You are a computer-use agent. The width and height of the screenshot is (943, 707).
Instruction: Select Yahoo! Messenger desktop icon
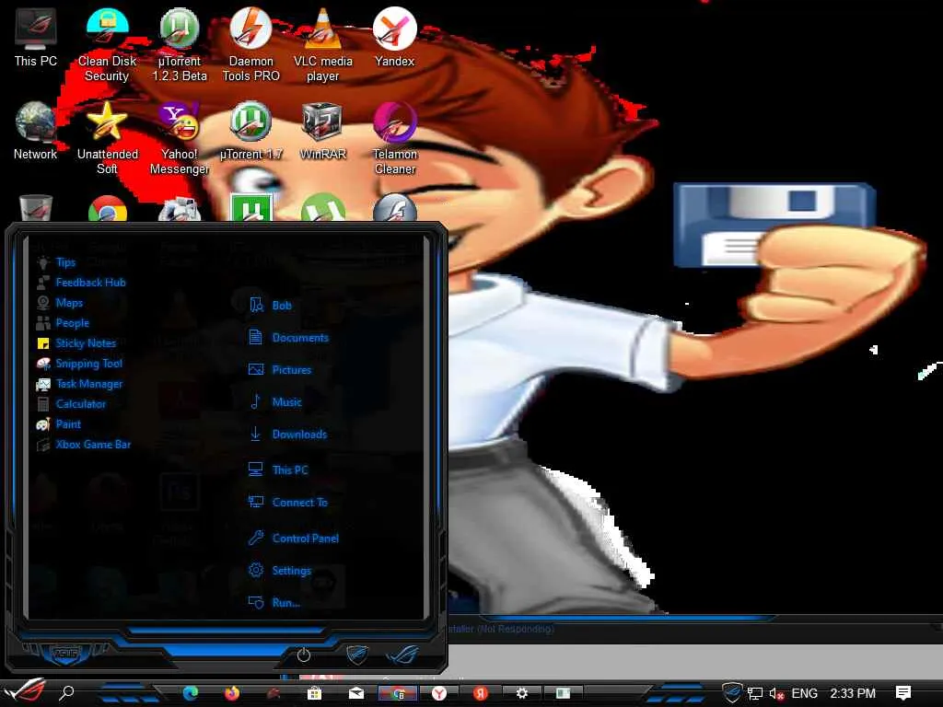point(180,138)
